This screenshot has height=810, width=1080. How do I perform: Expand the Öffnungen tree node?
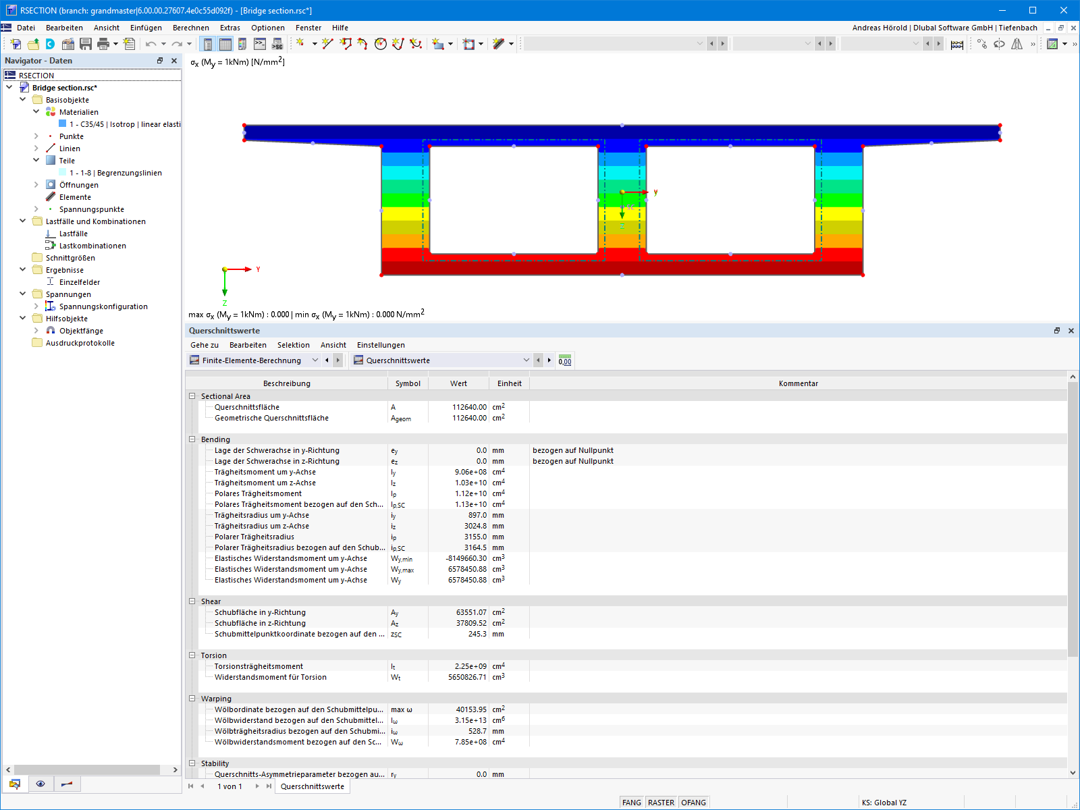(36, 185)
